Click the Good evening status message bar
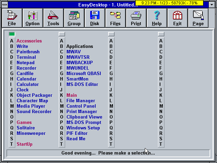Image resolution: width=217 pixels, height=163 pixels. [108, 153]
